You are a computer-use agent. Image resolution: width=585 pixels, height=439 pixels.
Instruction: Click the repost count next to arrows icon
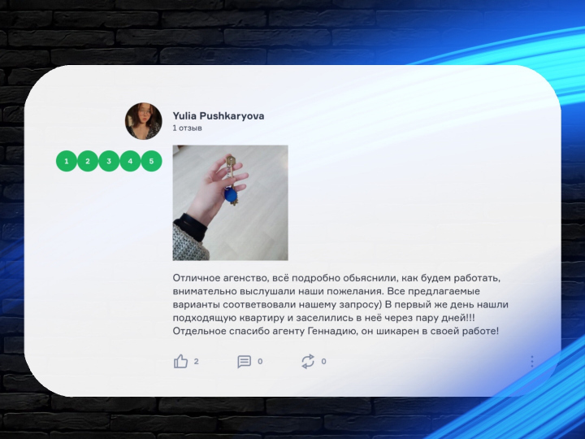point(323,361)
